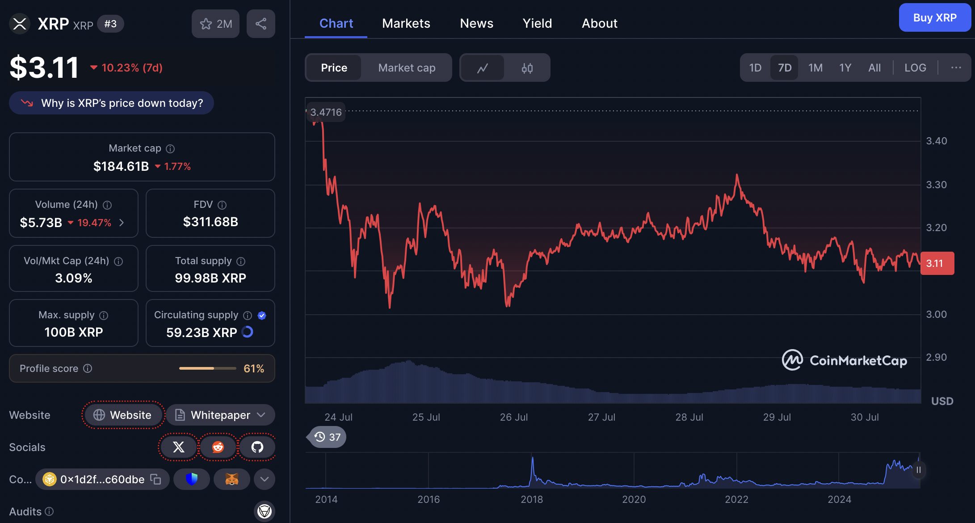This screenshot has height=523, width=975.
Task: Click the $311.68B FDV value
Action: pyautogui.click(x=210, y=222)
